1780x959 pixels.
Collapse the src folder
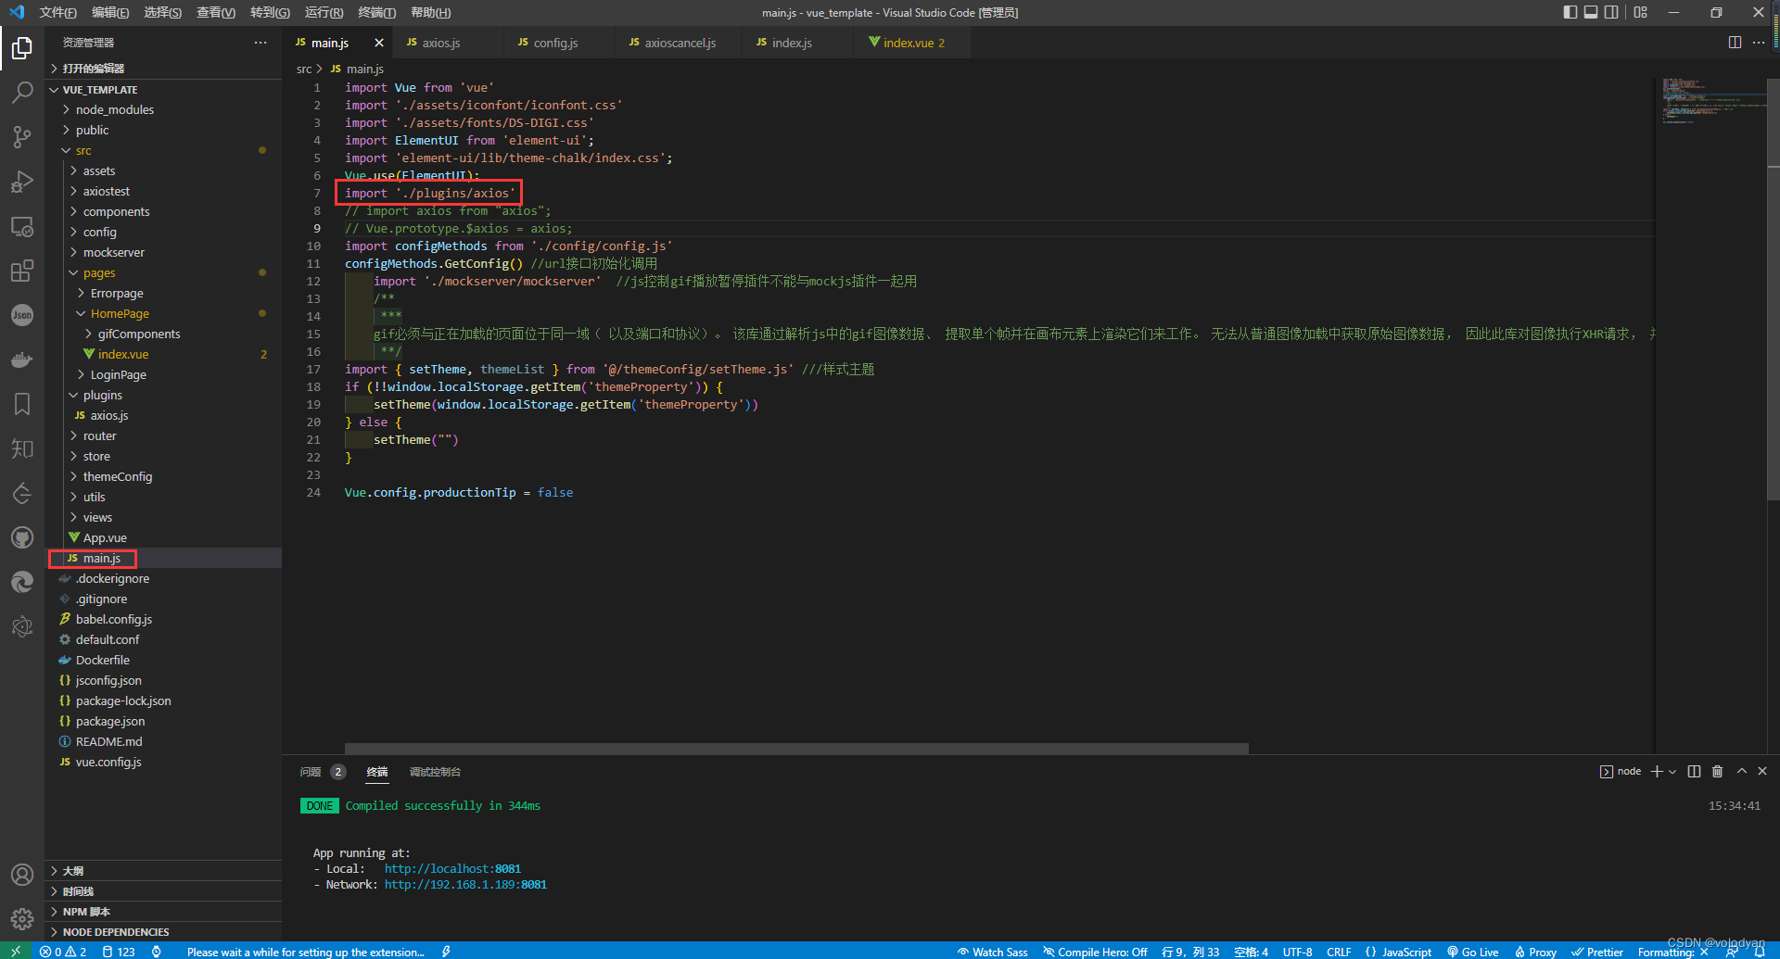83,150
